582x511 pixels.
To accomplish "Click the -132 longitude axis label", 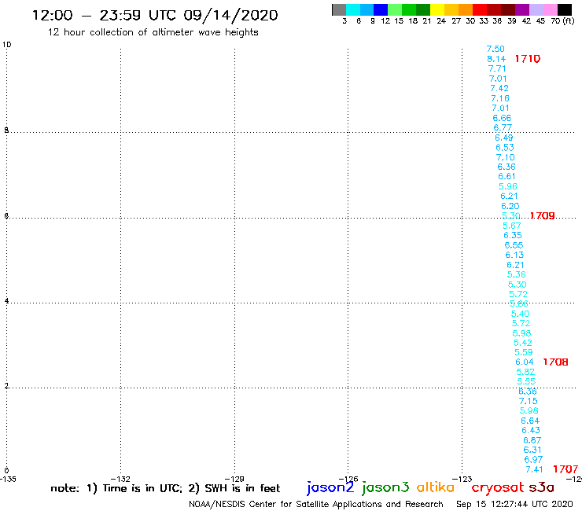I will pos(120,480).
